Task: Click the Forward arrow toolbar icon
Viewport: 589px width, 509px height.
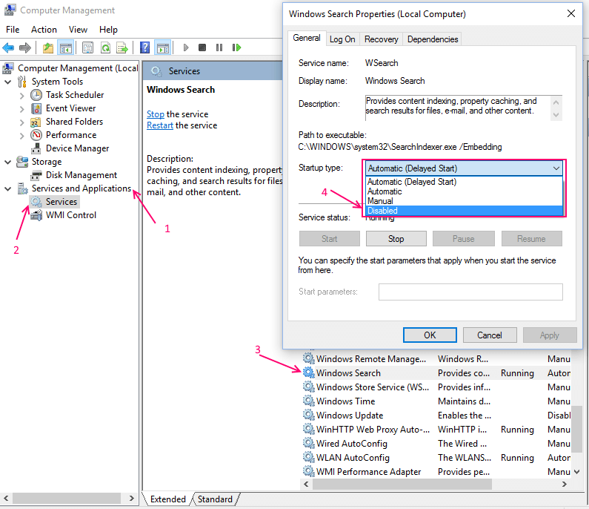Action: (24, 47)
